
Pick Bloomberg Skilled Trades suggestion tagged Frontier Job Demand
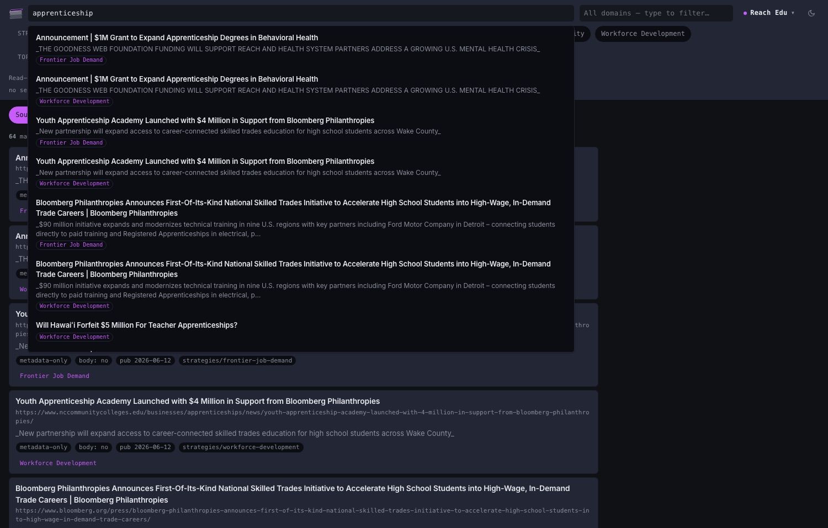tap(301, 223)
